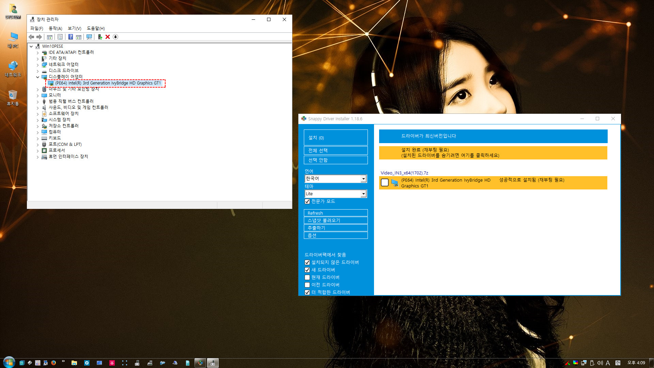Screen dimensions: 654x368
Task: Enable the 현재 드라이버 filter
Action: 307,277
